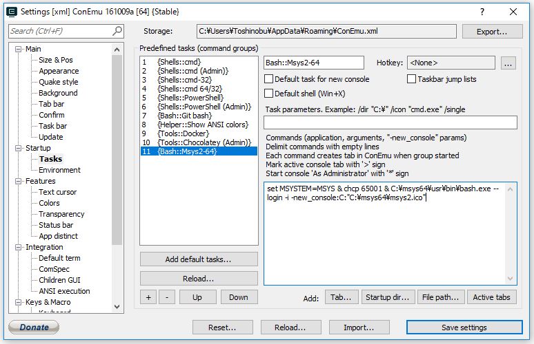Open Tab bar settings page
This screenshot has height=344, width=534.
(x=51, y=104)
